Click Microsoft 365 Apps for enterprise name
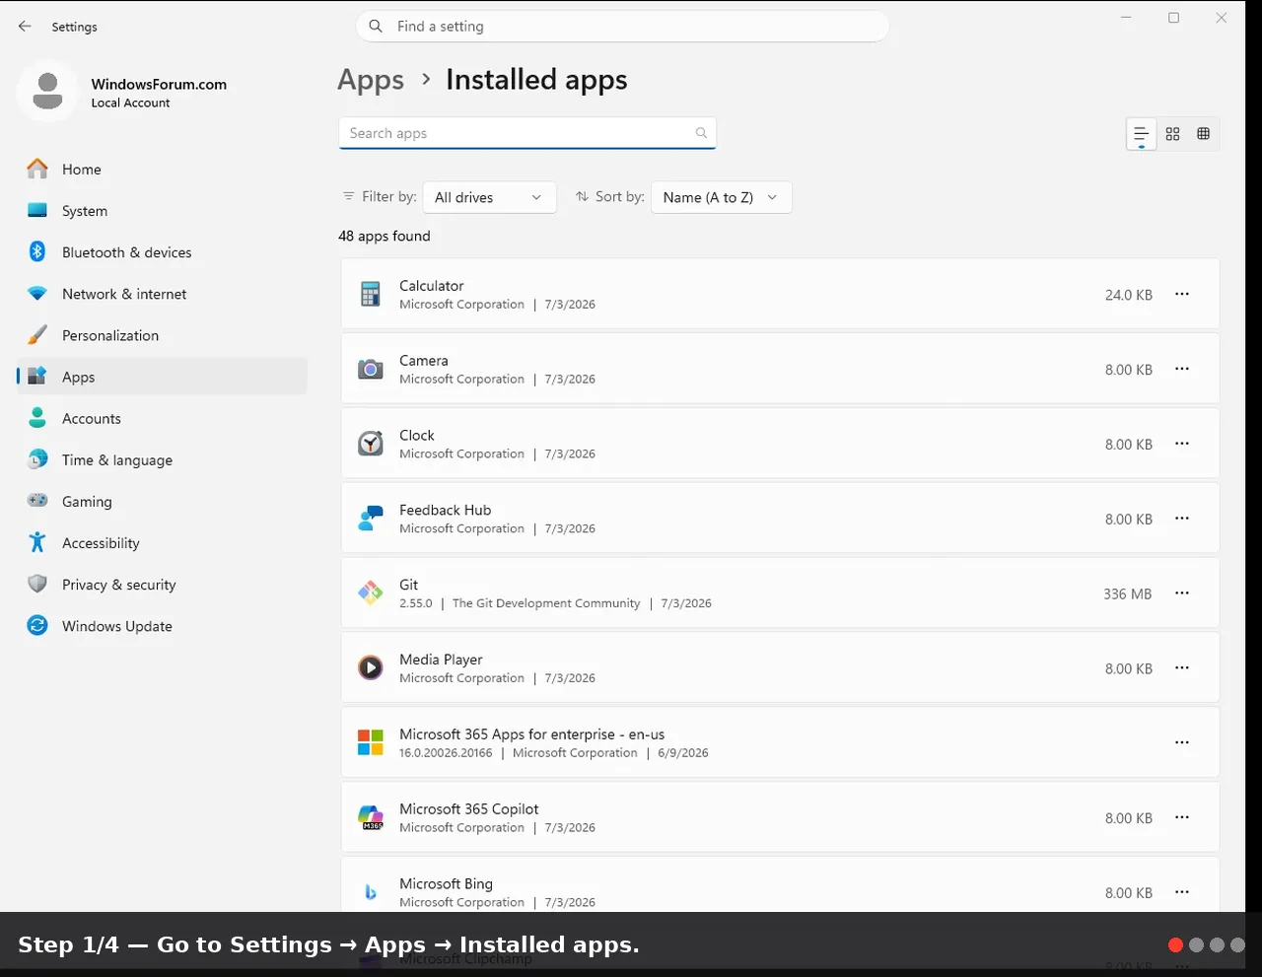 [x=531, y=734]
